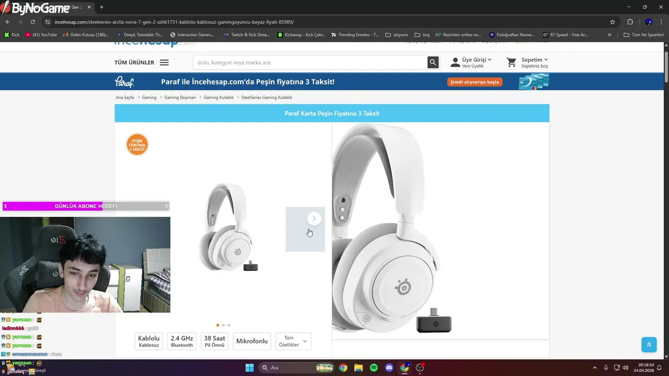This screenshot has width=669, height=376.
Task: Click the volume speaker icon in system tray
Action: point(626,368)
